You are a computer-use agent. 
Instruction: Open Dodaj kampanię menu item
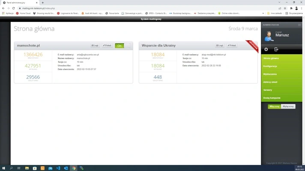[x=281, y=98]
